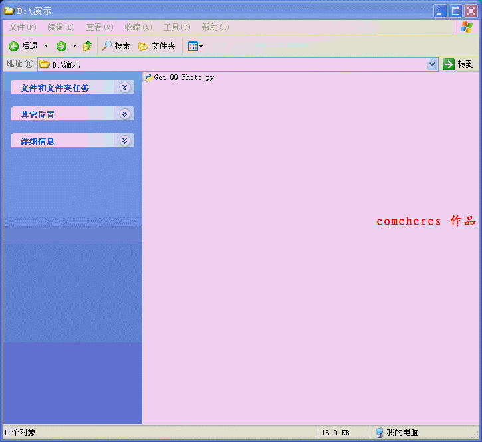Image resolution: width=482 pixels, height=442 pixels.
Task: Close the D:\演示 window
Action: pos(471,11)
